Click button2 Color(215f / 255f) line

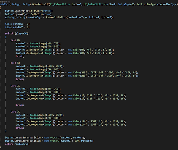(x=77, y=76)
